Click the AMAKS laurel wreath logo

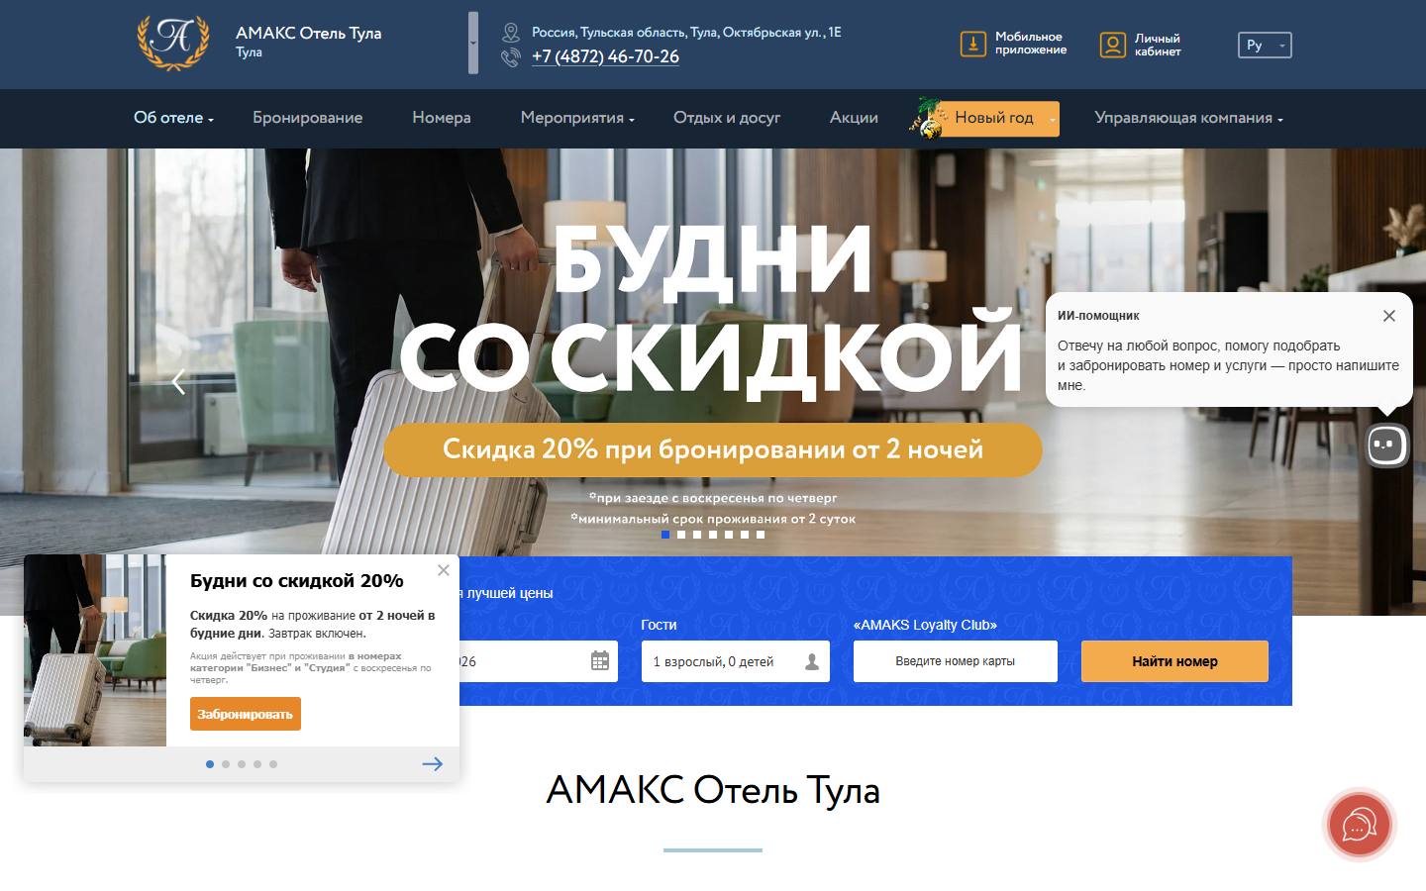(173, 43)
